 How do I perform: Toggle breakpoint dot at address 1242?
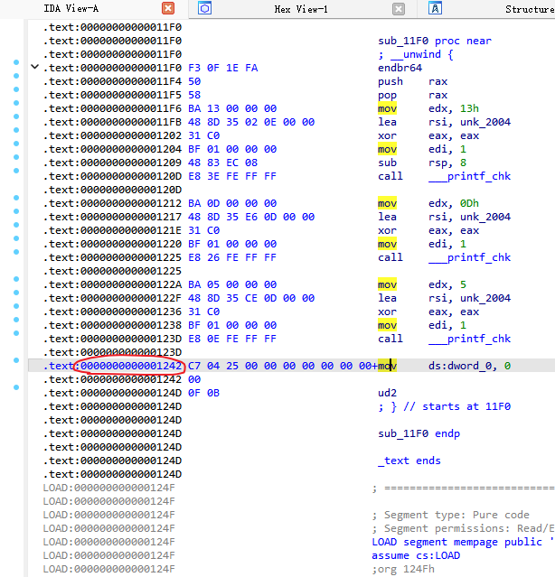16,360
